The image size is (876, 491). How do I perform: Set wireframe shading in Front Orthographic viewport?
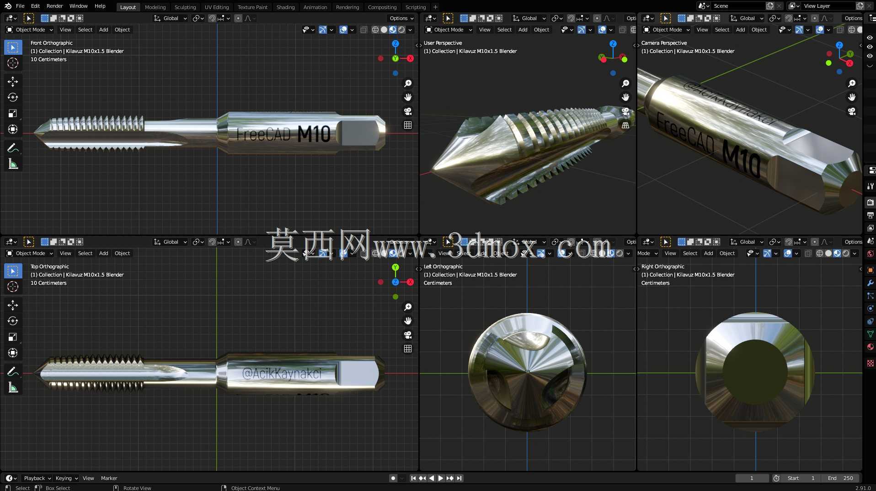click(375, 30)
